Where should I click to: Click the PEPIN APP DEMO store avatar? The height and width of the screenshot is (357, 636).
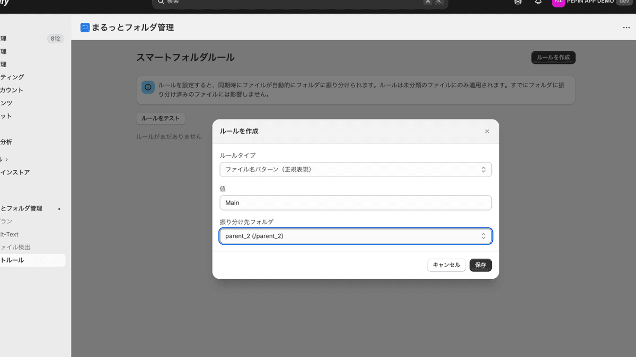558,2
